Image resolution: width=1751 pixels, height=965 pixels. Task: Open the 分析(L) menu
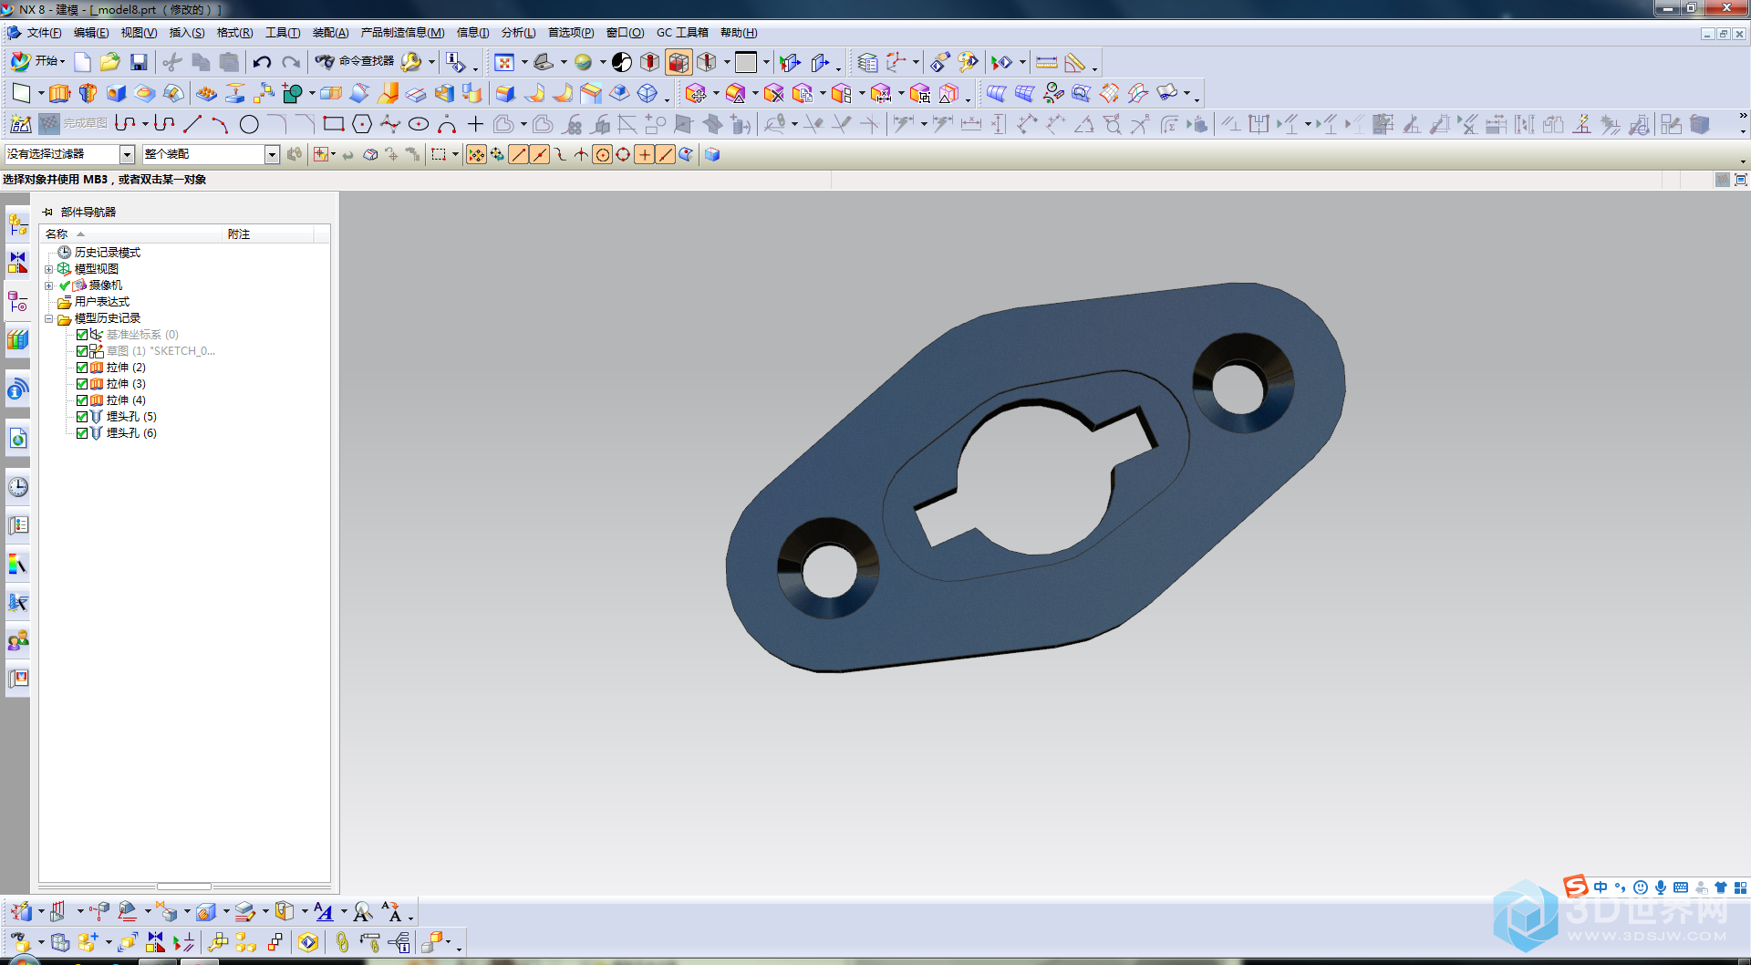pyautogui.click(x=518, y=33)
